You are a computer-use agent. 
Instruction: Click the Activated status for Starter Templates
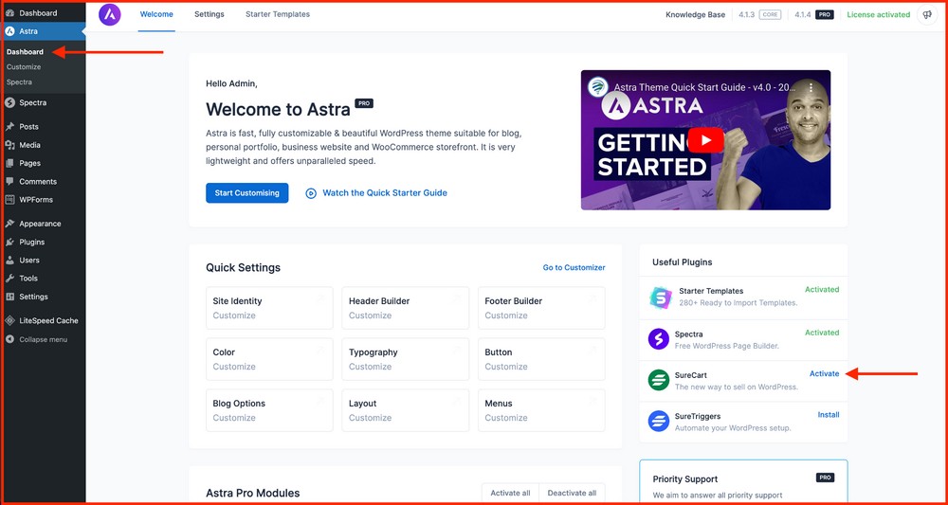pyautogui.click(x=822, y=290)
